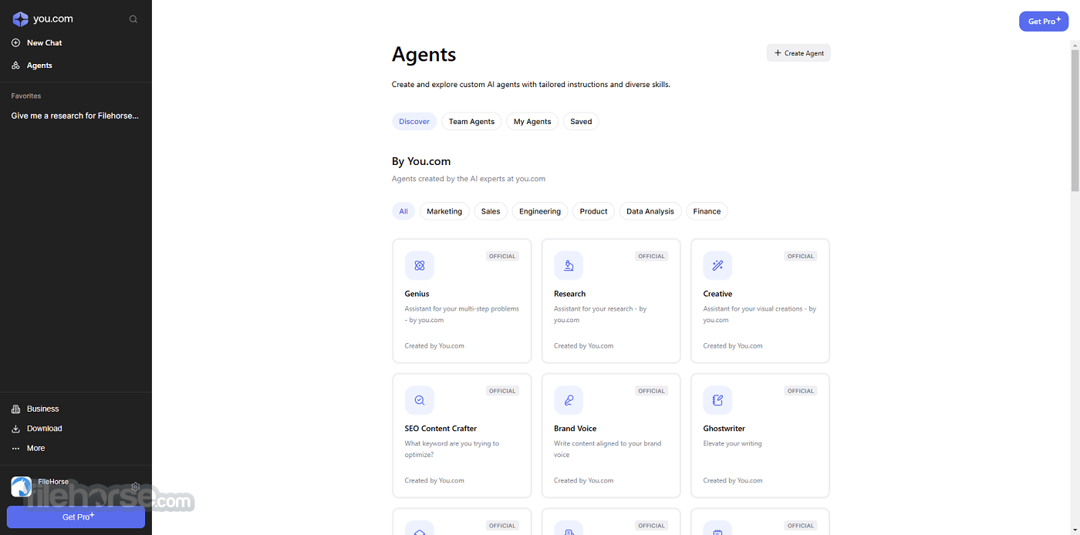Click the More ellipsis icon
The height and width of the screenshot is (535, 1080).
coord(15,449)
